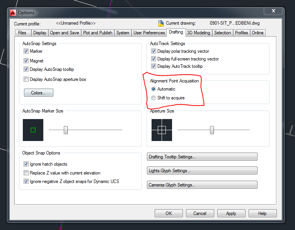Confirm with the OK button
Image resolution: width=295 pixels, height=230 pixels.
coord(169,213)
